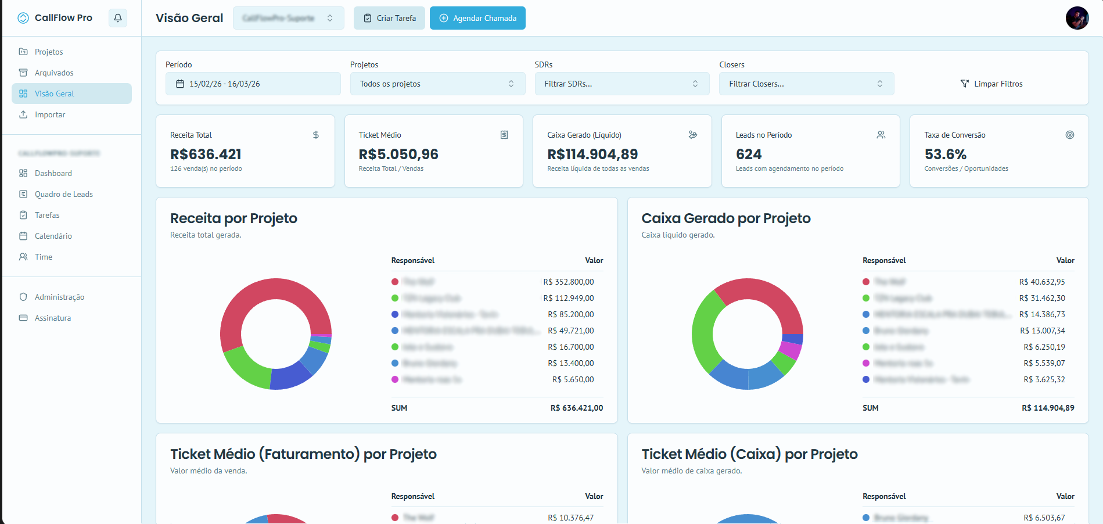Click red legend dot beside R$ 352.800,00
Image resolution: width=1103 pixels, height=524 pixels.
pos(395,282)
